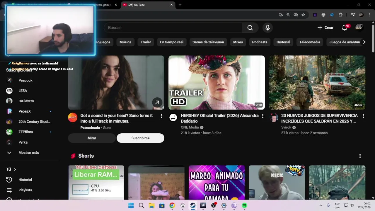Click the zoom magnifier in address bar
The height and width of the screenshot is (211, 375).
tap(288, 15)
